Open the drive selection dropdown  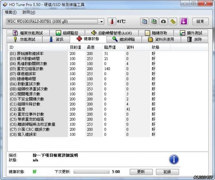[x=55, y=21]
